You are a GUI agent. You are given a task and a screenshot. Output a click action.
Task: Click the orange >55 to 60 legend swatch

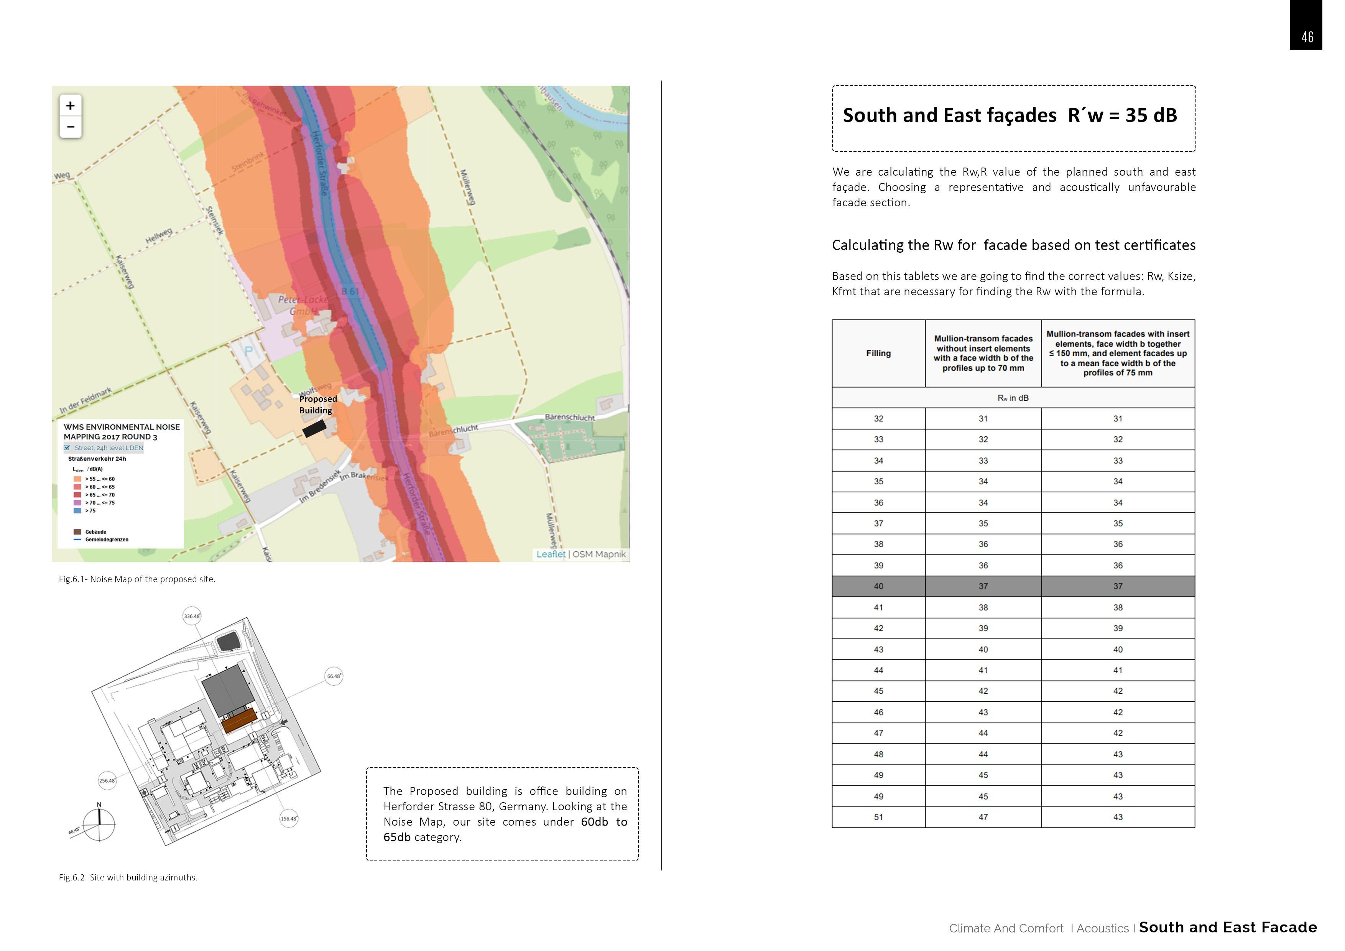point(77,479)
